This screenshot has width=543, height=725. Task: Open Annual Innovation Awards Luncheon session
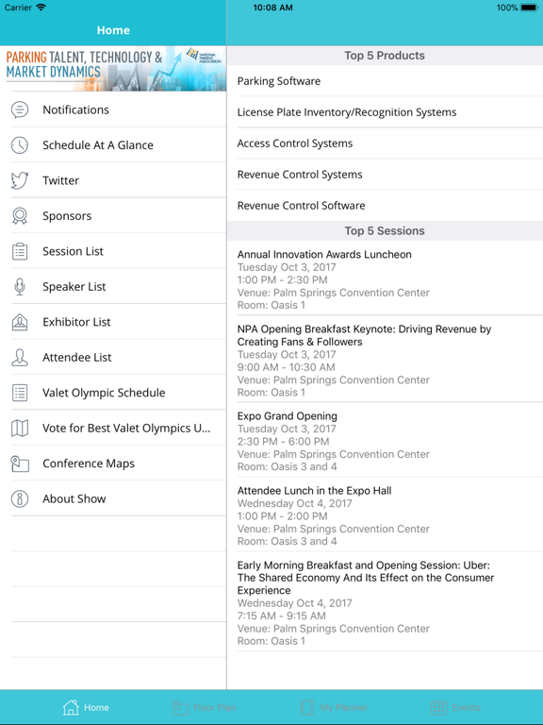tap(385, 278)
